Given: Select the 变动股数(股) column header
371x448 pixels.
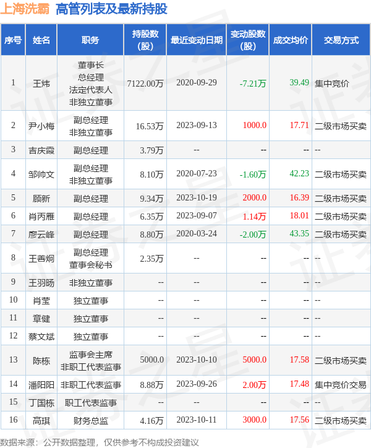Looking at the screenshot, I should [x=248, y=40].
